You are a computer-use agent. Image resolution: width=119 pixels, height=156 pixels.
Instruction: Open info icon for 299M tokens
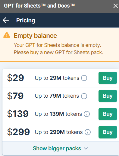pyautogui.click(x=88, y=132)
